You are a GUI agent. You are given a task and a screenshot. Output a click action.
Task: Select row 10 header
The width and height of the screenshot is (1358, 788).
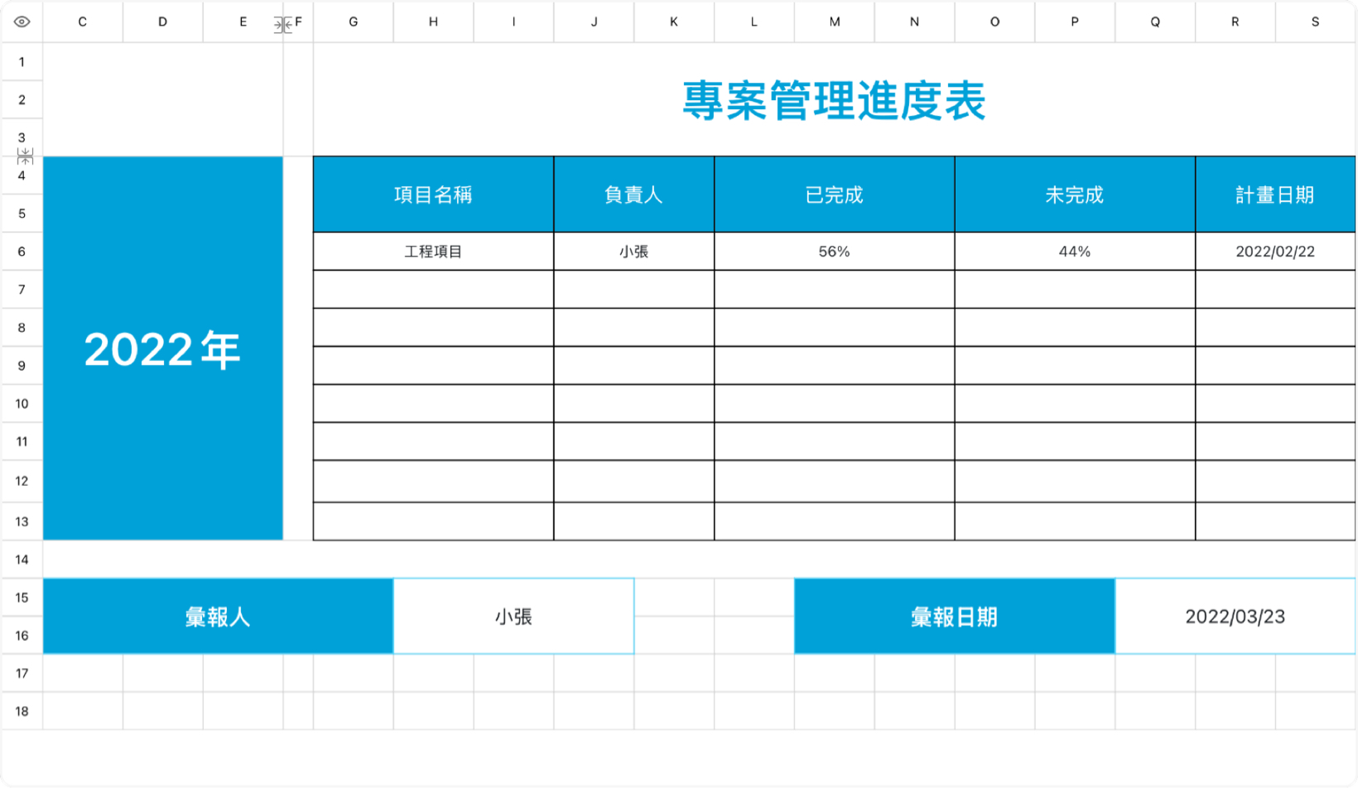pyautogui.click(x=22, y=404)
